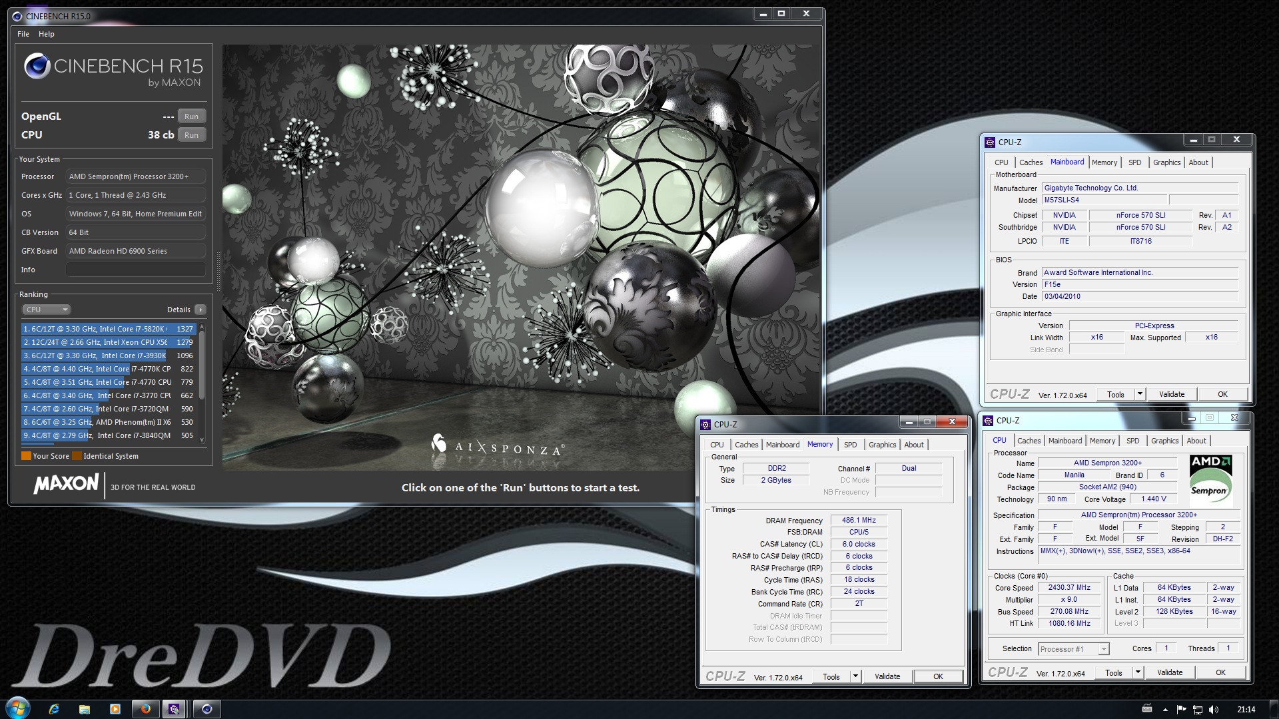Select Cinebench taskbar button
The width and height of the screenshot is (1279, 719).
pyautogui.click(x=207, y=709)
